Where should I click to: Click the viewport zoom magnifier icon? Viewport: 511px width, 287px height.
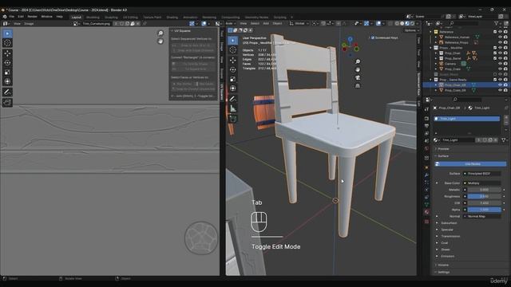pyautogui.click(x=358, y=61)
